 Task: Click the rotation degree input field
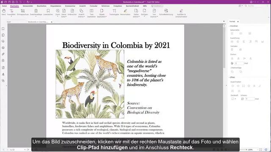(x=239, y=63)
